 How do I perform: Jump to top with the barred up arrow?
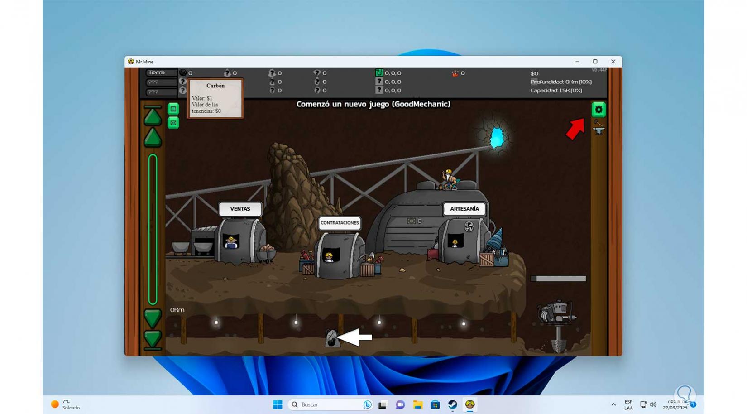tap(153, 116)
